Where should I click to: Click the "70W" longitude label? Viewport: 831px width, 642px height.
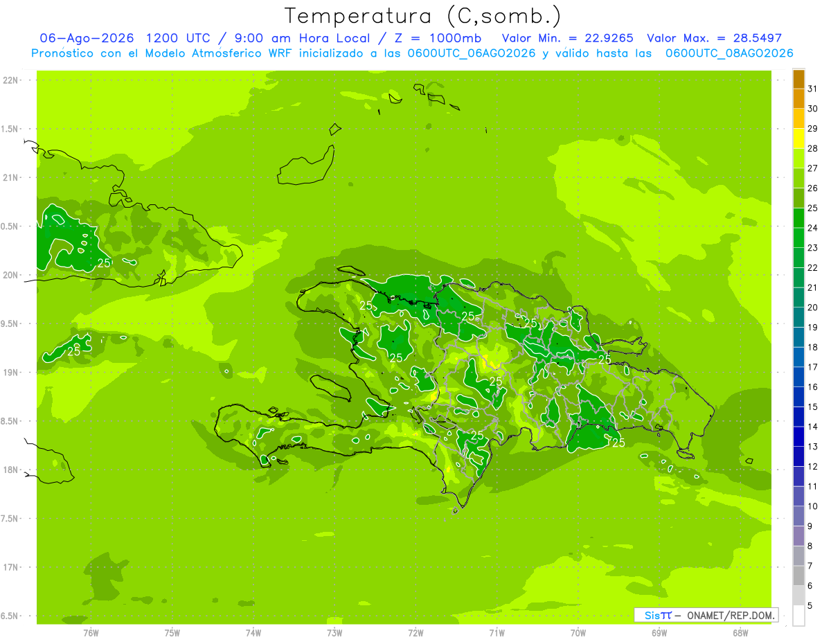coord(578,633)
